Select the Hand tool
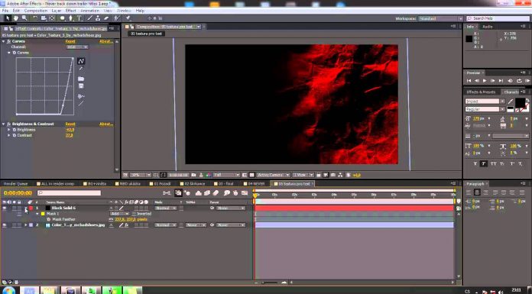Image resolution: width=532 pixels, height=294 pixels. coord(15,18)
